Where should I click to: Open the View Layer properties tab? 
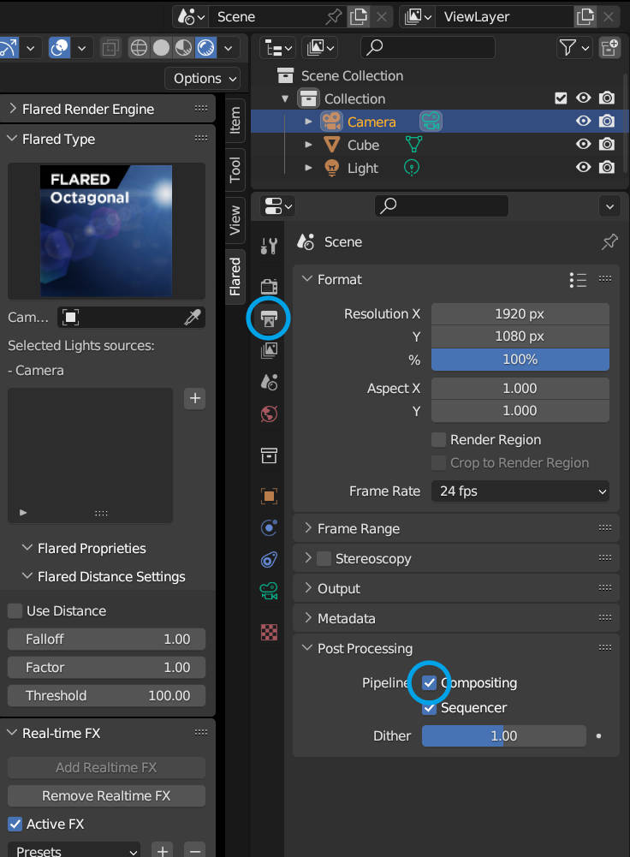(x=269, y=350)
